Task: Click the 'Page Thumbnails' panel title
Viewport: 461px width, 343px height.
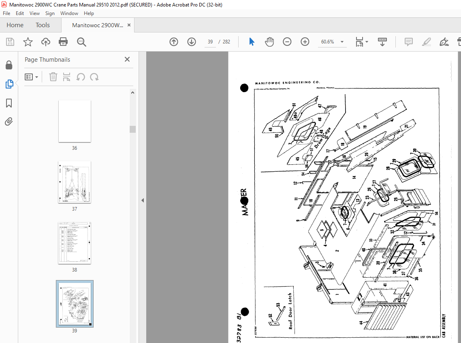Action: pos(47,60)
